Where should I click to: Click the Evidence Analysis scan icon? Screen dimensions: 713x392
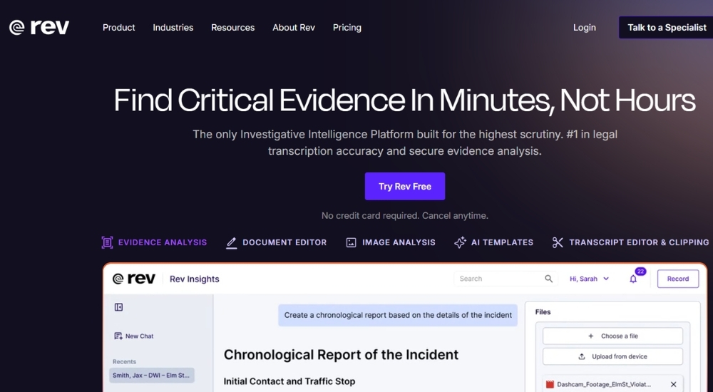pos(107,242)
